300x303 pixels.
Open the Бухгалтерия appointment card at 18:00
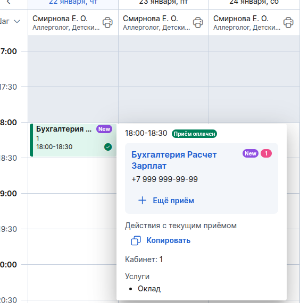[x=73, y=140]
